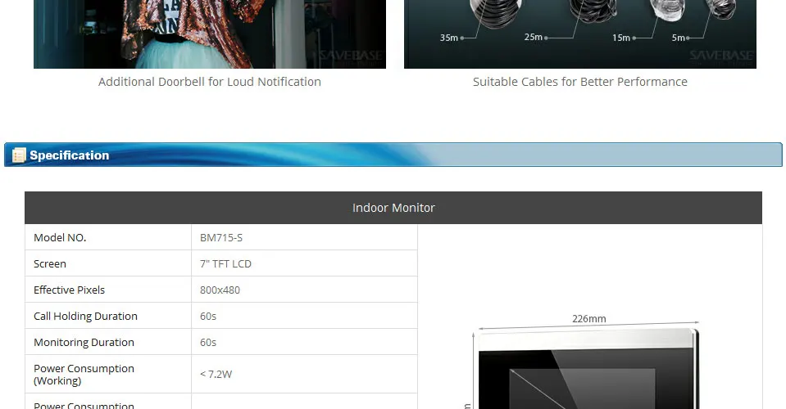Viewport: 786px width, 409px height.
Task: Select the 'Model NO.' row label
Action: tap(60, 237)
